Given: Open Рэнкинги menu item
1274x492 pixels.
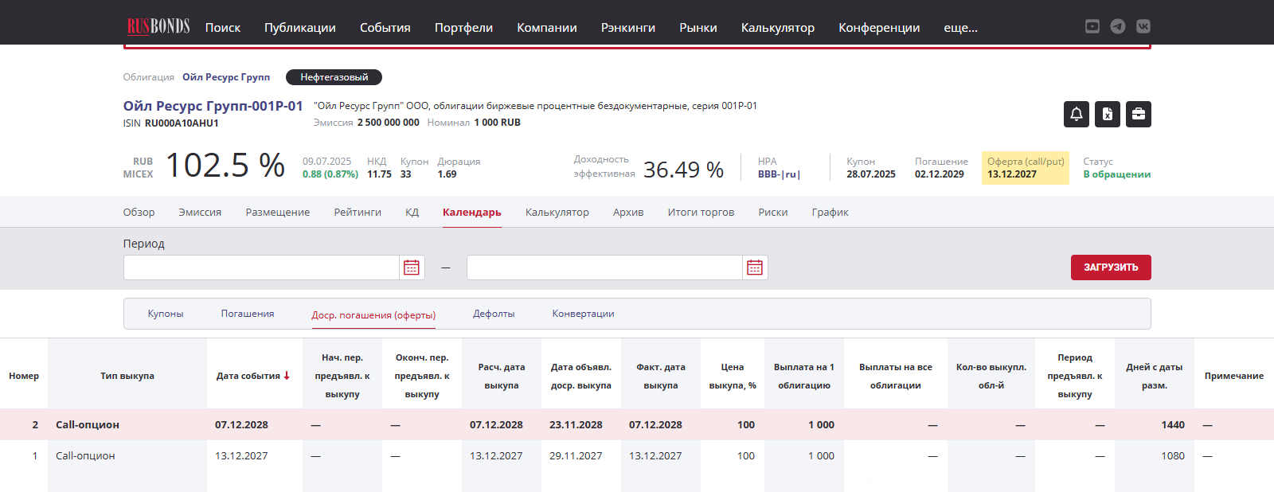Looking at the screenshot, I should pos(628,28).
